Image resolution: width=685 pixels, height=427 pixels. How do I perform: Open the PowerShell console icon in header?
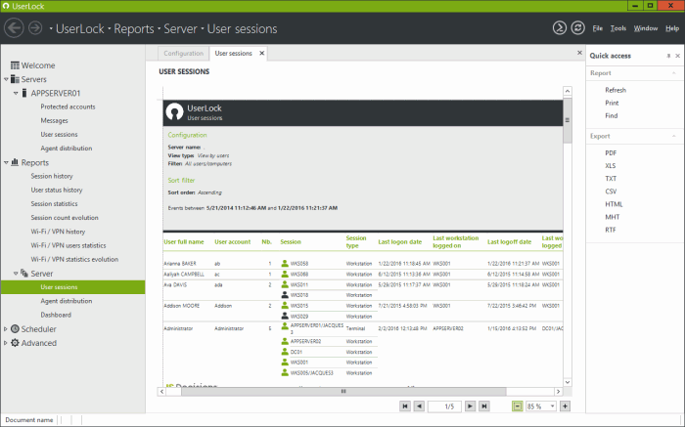(x=560, y=28)
